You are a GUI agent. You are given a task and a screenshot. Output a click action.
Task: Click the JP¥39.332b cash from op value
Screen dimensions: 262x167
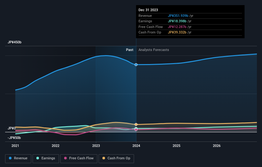pos(177,33)
